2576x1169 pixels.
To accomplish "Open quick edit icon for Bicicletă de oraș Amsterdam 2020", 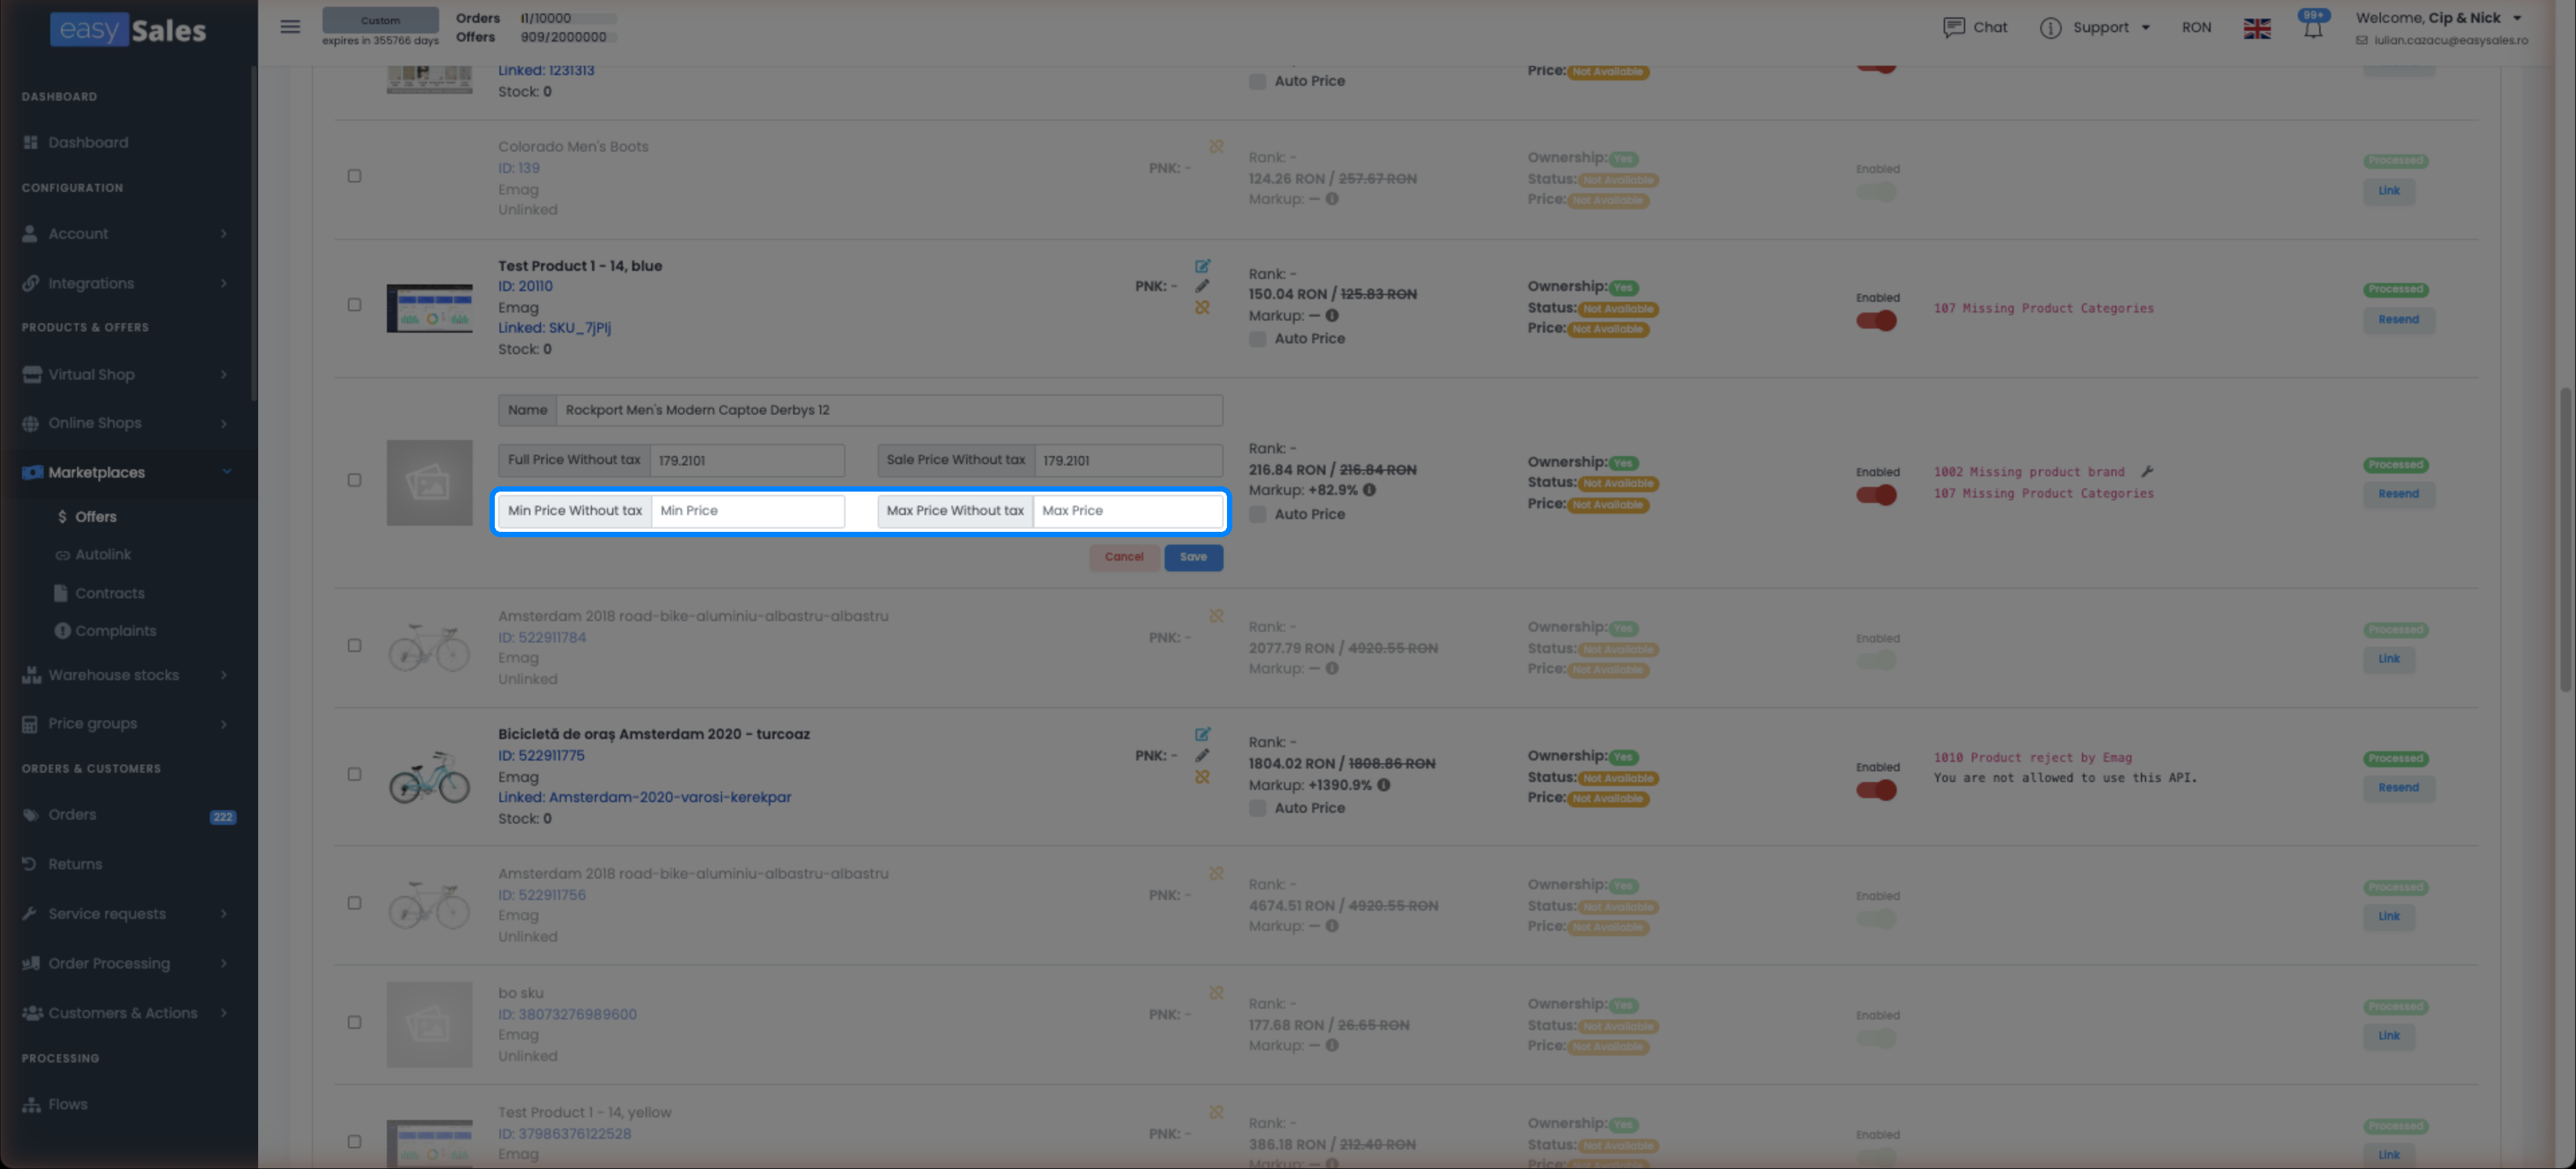I will (x=1202, y=734).
